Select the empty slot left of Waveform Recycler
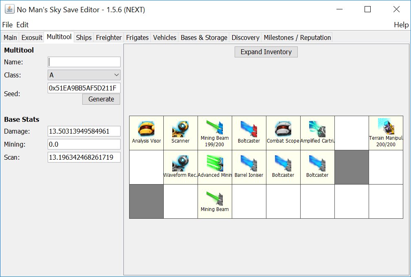Image resolution: width=411 pixels, height=277 pixels. (146, 167)
